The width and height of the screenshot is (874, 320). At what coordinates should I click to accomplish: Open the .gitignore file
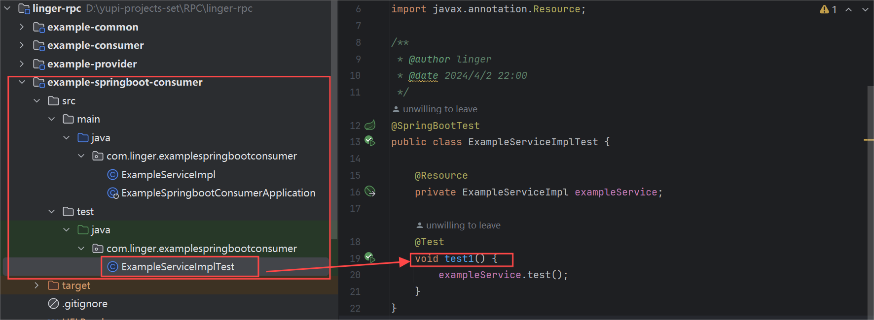point(85,304)
